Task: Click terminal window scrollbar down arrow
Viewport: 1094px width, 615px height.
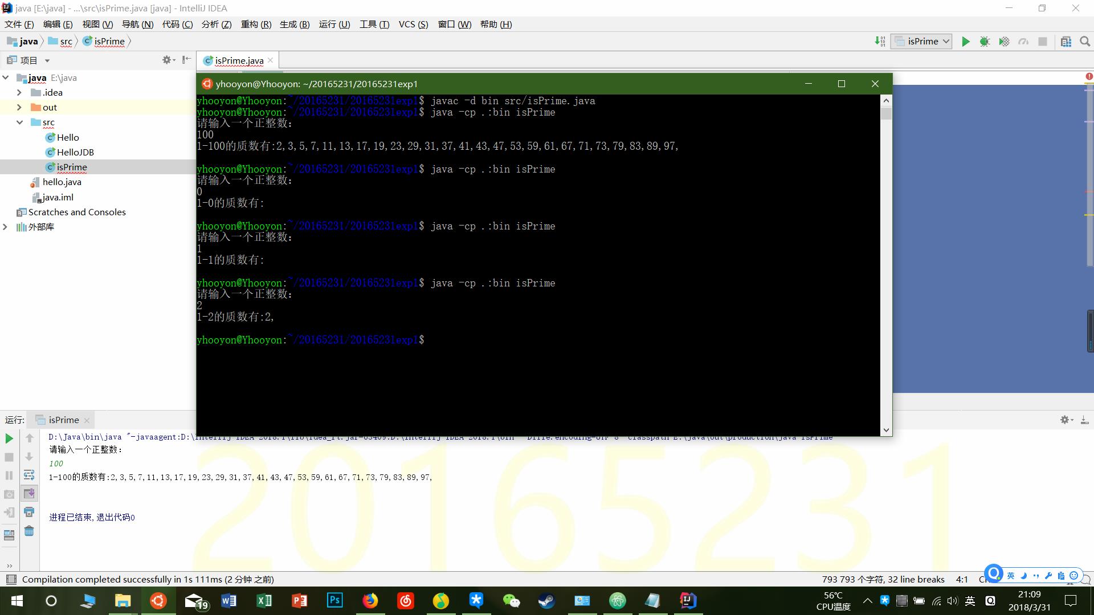Action: click(x=886, y=430)
